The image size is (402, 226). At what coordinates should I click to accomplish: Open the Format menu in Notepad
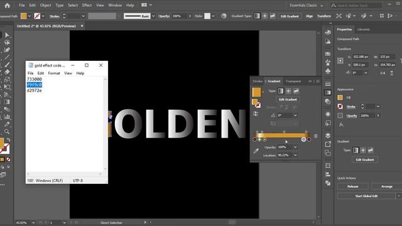(54, 73)
